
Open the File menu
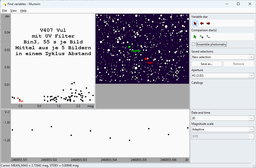click(x=5, y=11)
